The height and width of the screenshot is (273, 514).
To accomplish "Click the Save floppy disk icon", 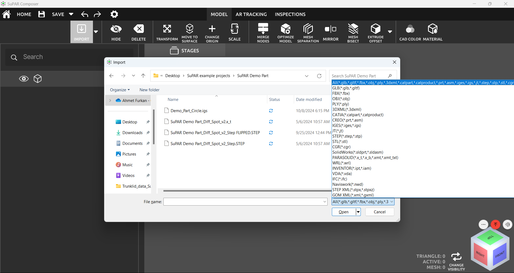I will (x=42, y=14).
